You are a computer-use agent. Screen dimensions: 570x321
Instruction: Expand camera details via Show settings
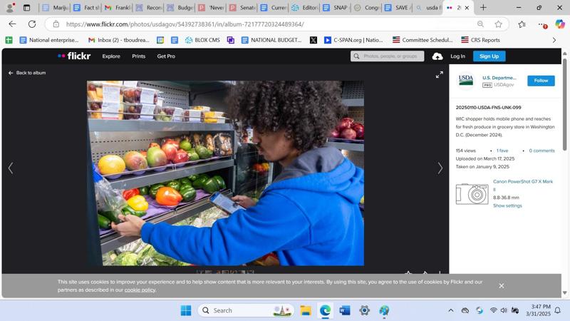[507, 205]
